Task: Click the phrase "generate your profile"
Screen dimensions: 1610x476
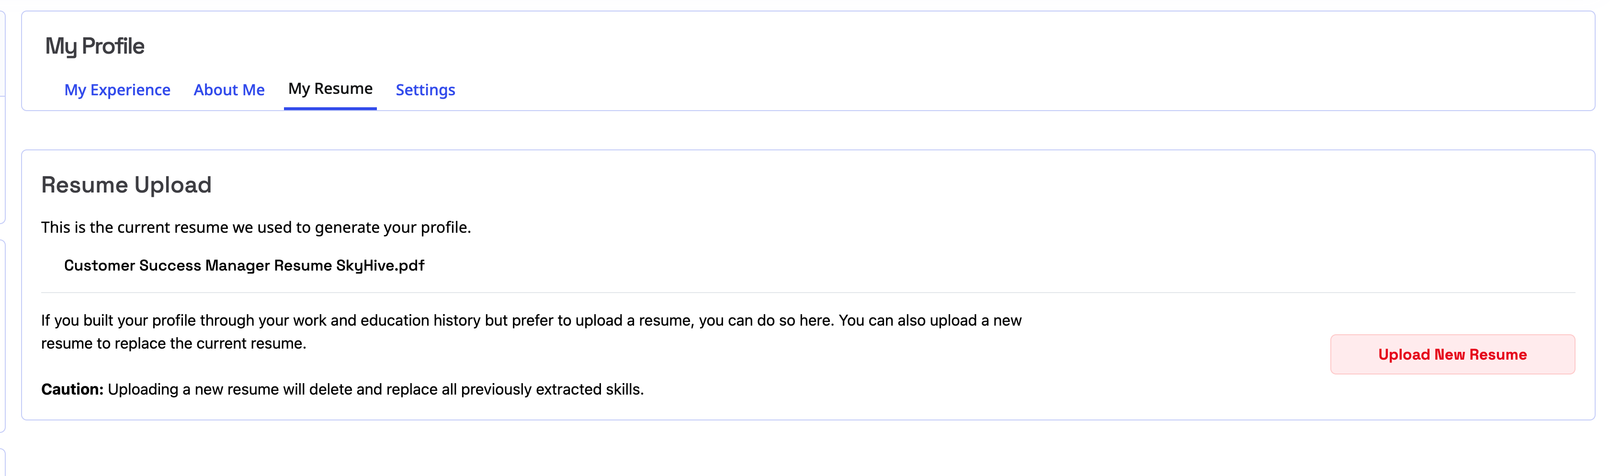Action: 391,227
